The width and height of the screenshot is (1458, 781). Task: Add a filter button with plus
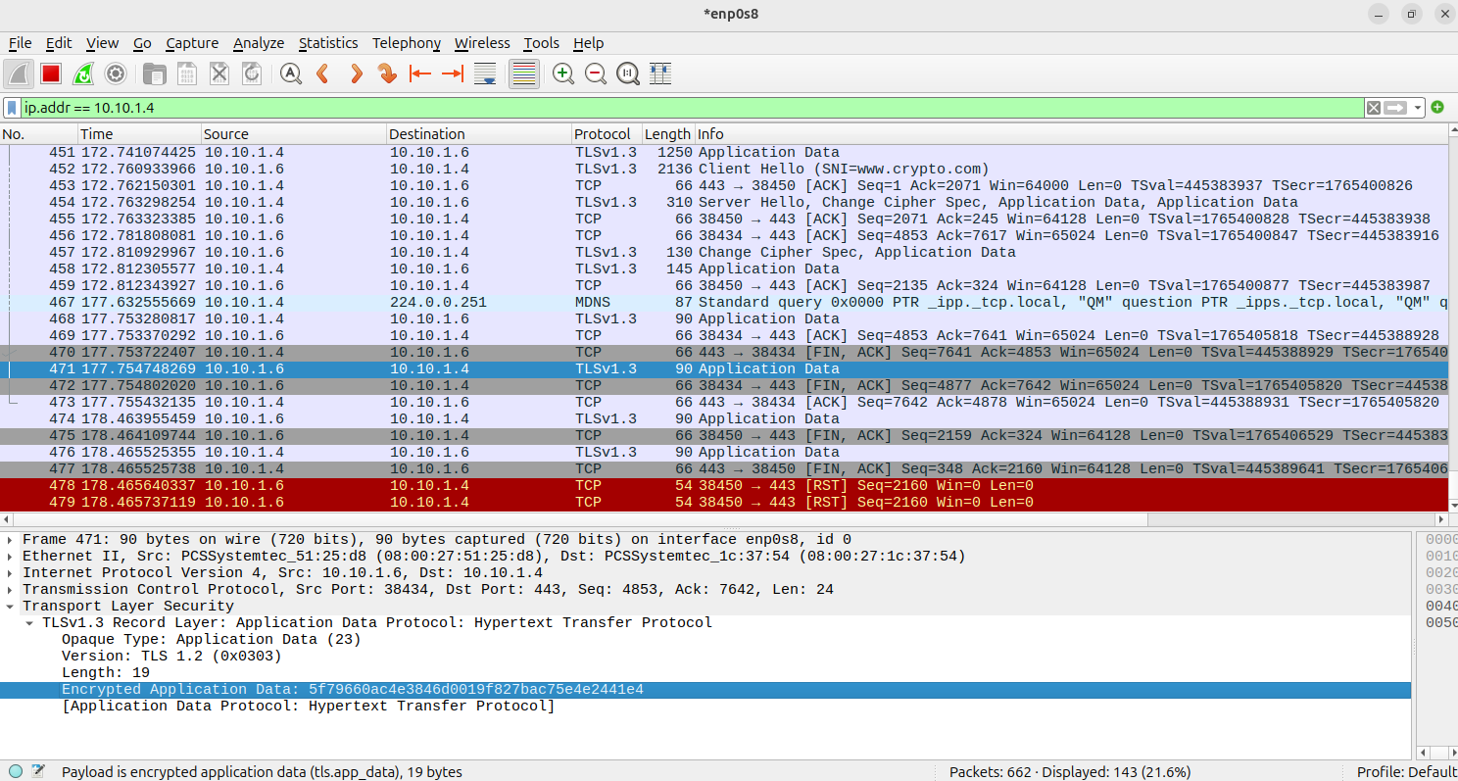click(x=1437, y=108)
